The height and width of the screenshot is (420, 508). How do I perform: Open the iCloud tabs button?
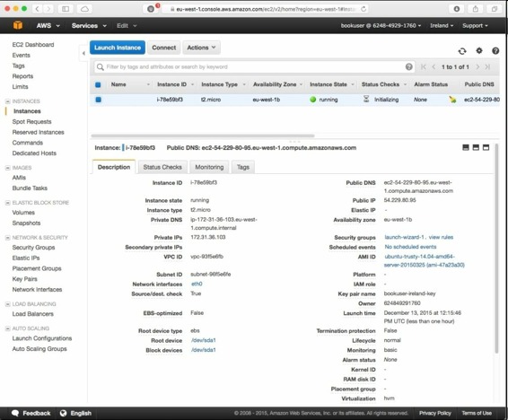coord(84,9)
